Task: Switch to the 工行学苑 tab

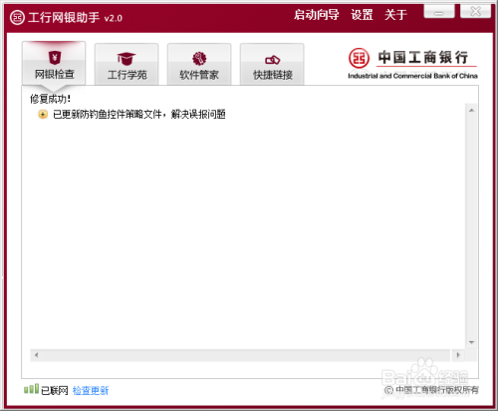Action: click(126, 64)
